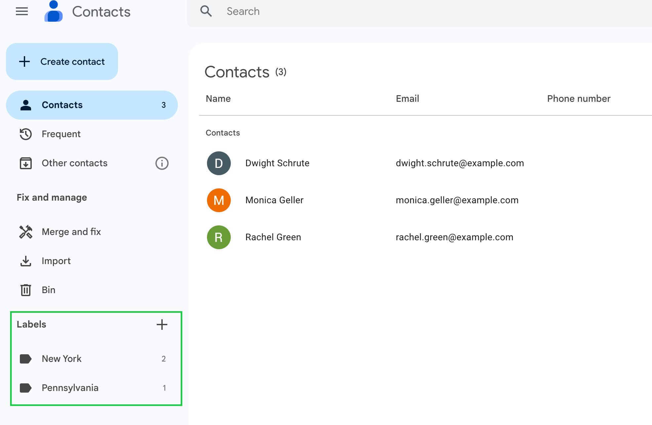Click the Pennsylvania label tag icon

point(26,388)
